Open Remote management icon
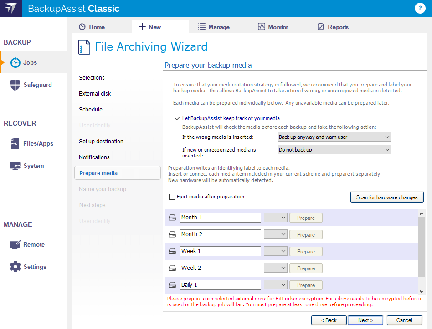Image resolution: width=432 pixels, height=329 pixels. click(x=15, y=245)
